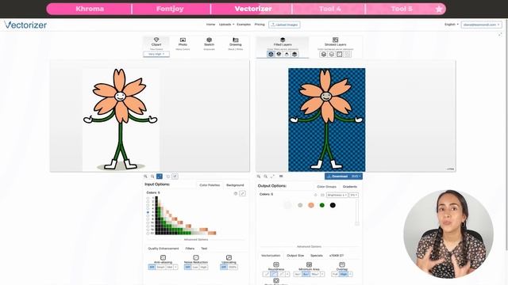Select the Clipart input mode icon
Viewport: 508px width, 285px height.
point(156,40)
